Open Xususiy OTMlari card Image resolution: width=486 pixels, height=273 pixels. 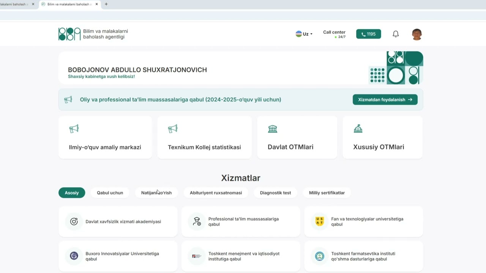pyautogui.click(x=383, y=137)
